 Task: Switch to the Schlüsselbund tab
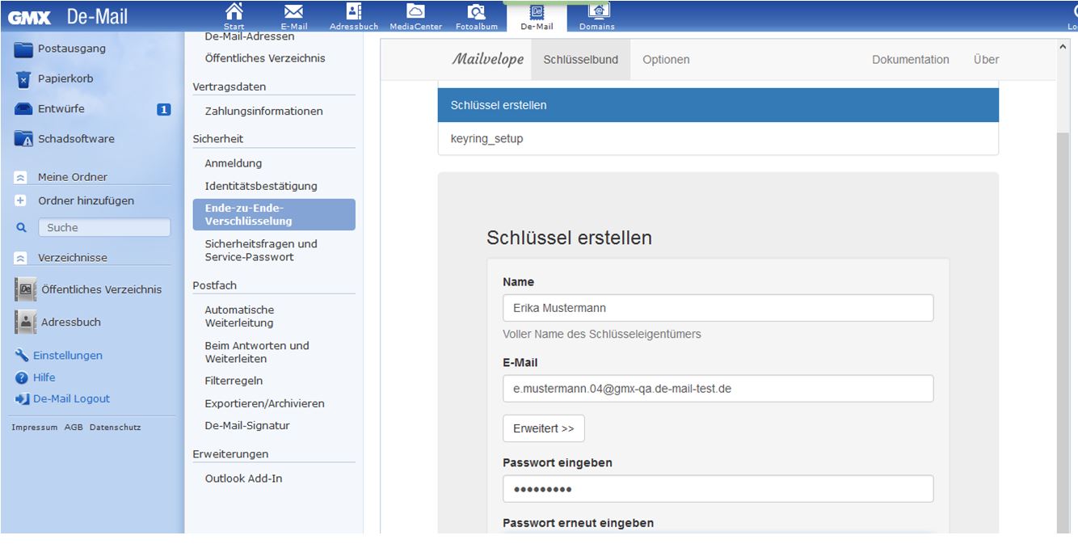(x=581, y=60)
